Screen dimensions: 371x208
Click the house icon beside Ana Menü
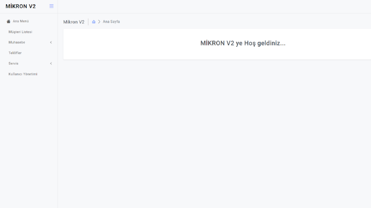(x=8, y=21)
